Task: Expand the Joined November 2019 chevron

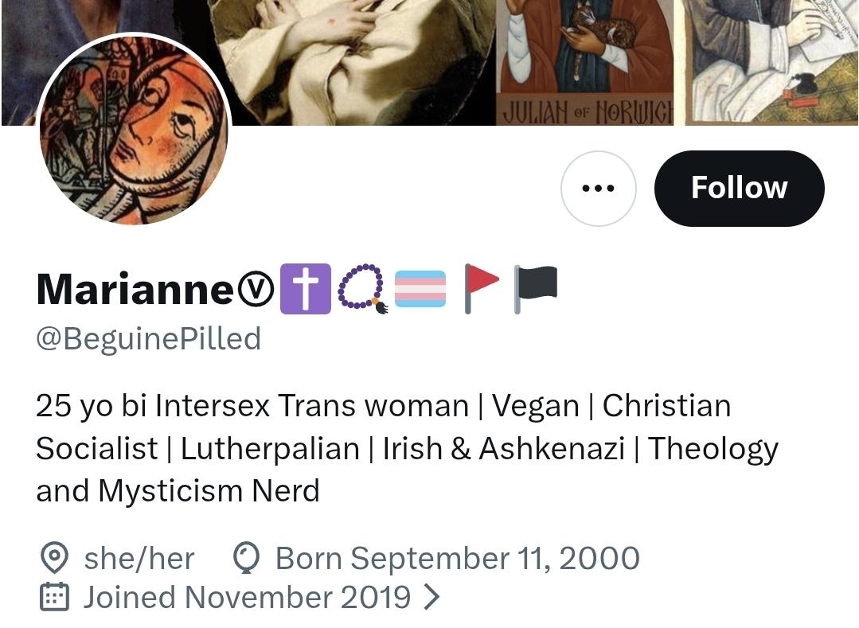Action: 431,597
